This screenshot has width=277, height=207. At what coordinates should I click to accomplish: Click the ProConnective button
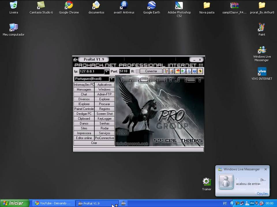[x=104, y=138]
